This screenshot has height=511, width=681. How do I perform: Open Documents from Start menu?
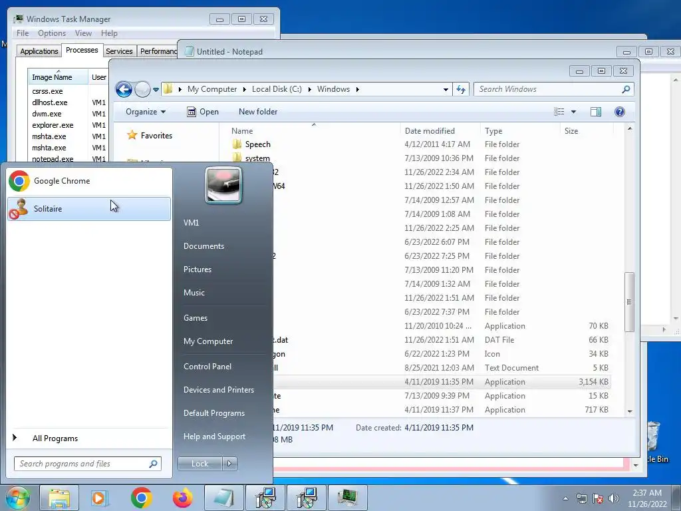coord(204,246)
